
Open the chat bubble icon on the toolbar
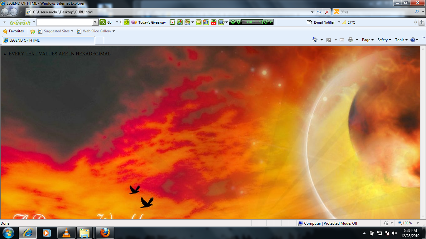tap(199, 22)
